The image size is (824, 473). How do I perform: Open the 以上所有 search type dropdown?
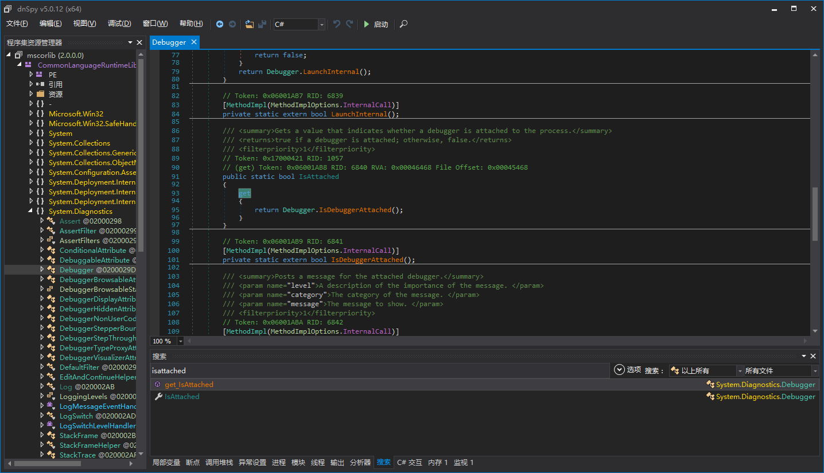click(x=740, y=371)
